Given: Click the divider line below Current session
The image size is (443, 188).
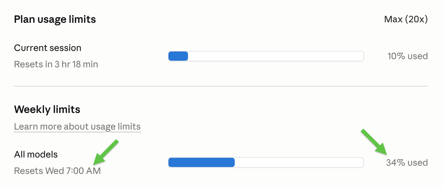Looking at the screenshot, I should click(221, 86).
